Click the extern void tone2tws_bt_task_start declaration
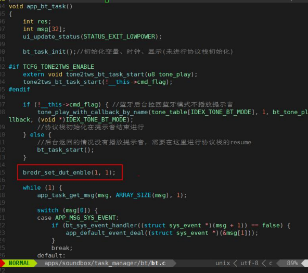The width and height of the screenshot is (308, 273). click(x=110, y=75)
